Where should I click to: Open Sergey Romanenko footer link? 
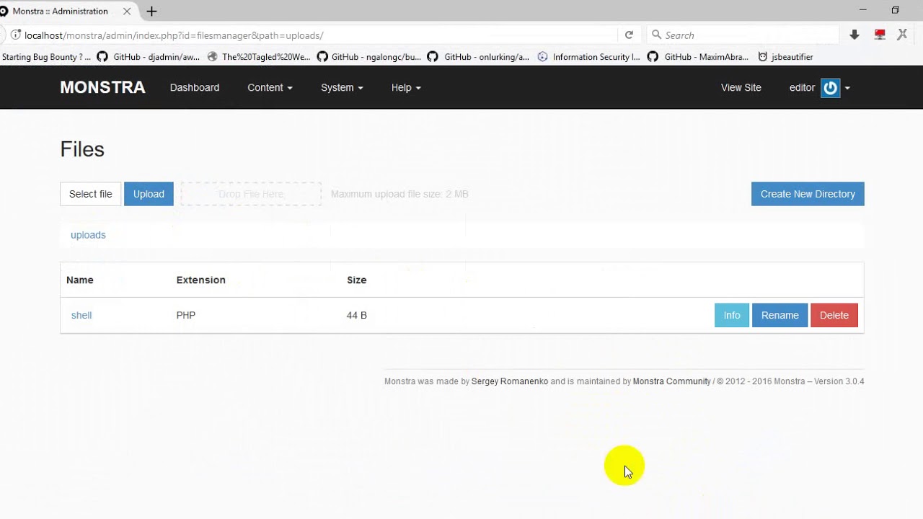point(510,381)
